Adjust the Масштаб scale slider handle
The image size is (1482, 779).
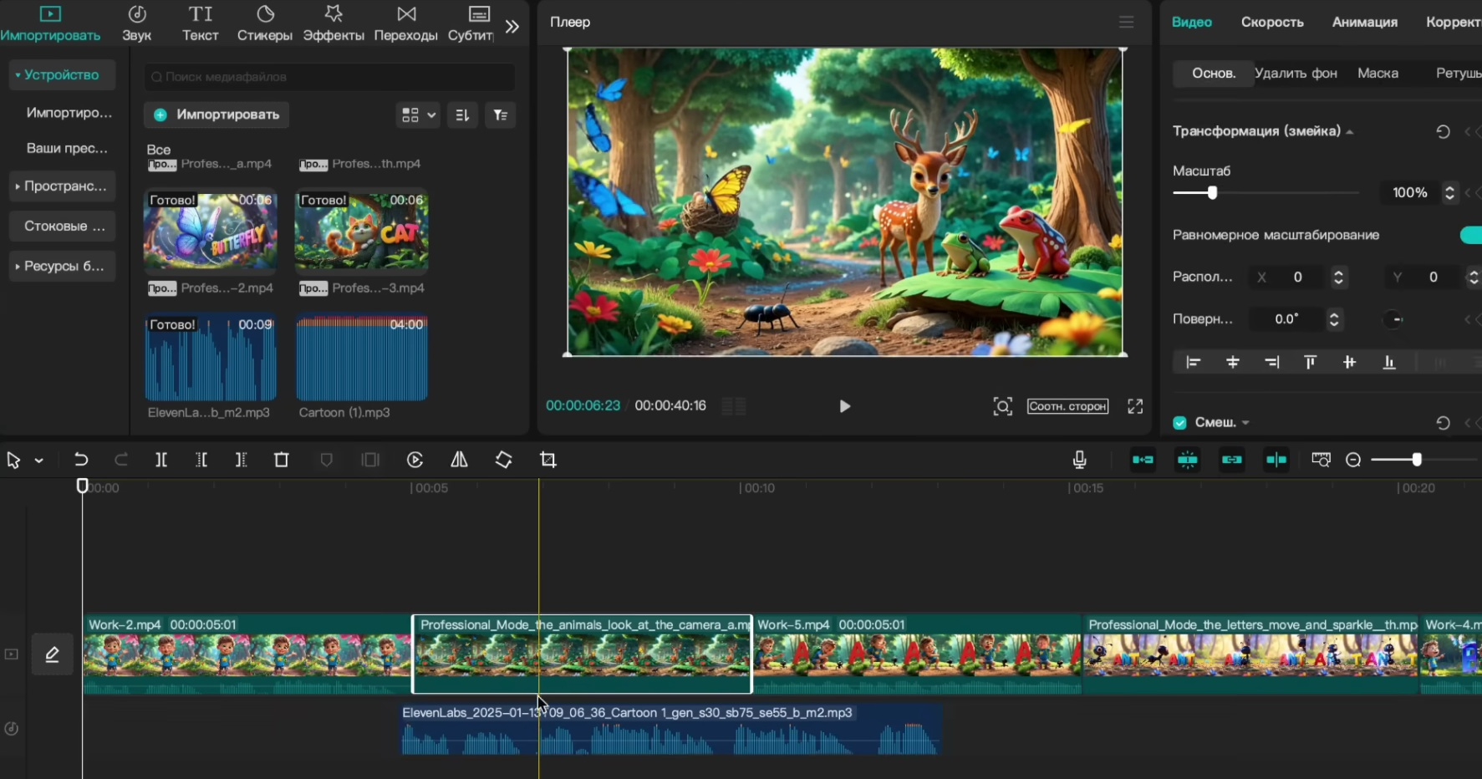click(1212, 193)
